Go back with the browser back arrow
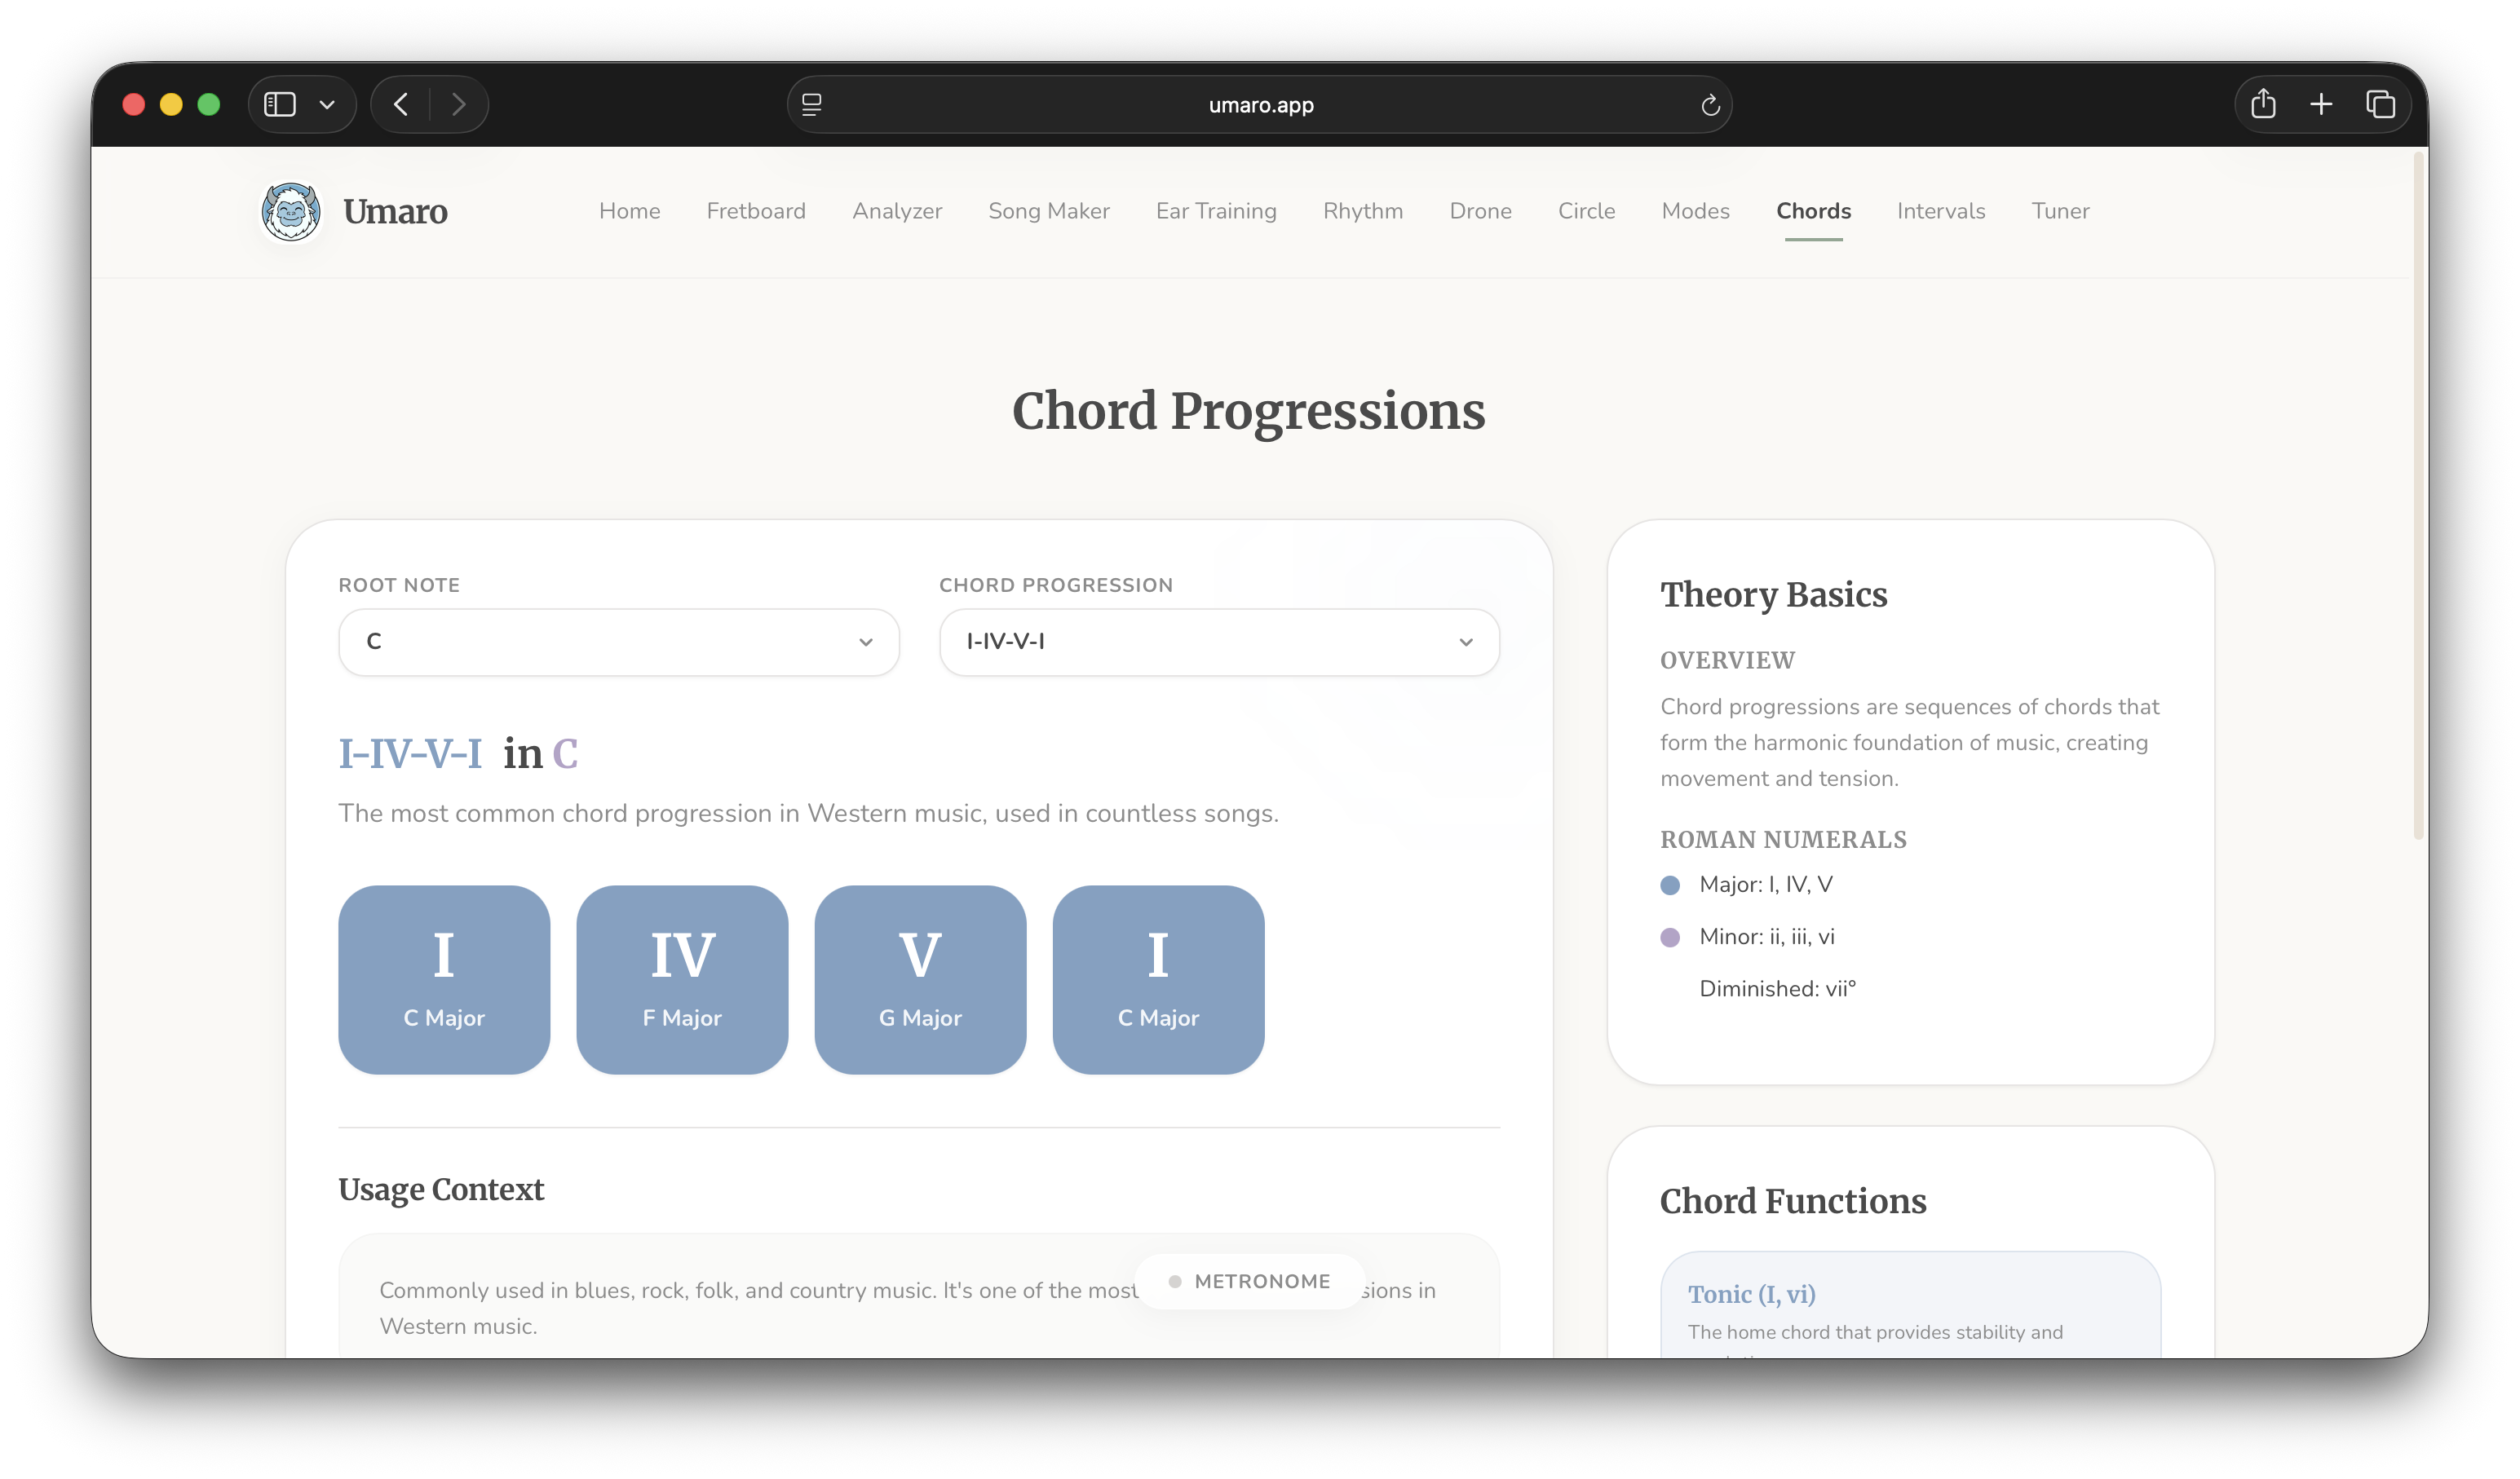This screenshot has height=1479, width=2520. pyautogui.click(x=401, y=104)
